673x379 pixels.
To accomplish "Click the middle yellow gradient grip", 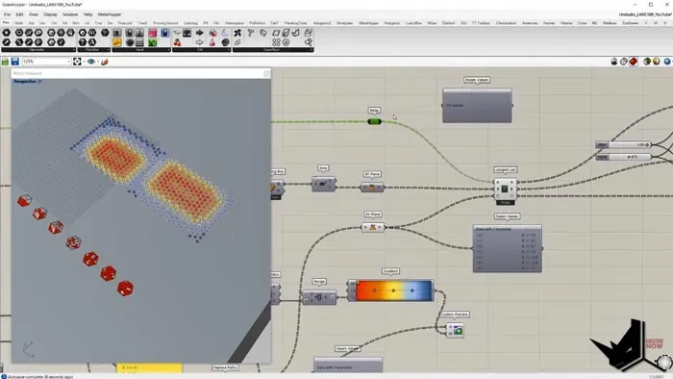I will click(393, 291).
